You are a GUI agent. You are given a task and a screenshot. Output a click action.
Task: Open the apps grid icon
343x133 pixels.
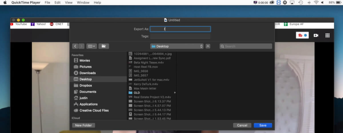click(x=328, y=35)
